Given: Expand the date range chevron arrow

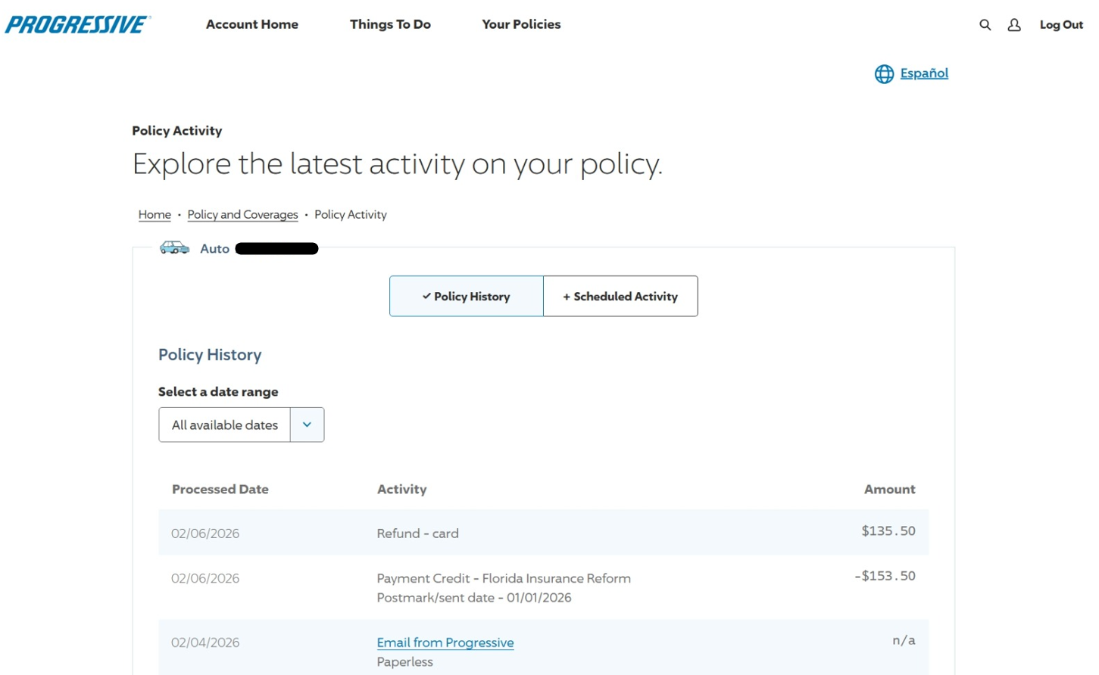Looking at the screenshot, I should click(x=307, y=425).
